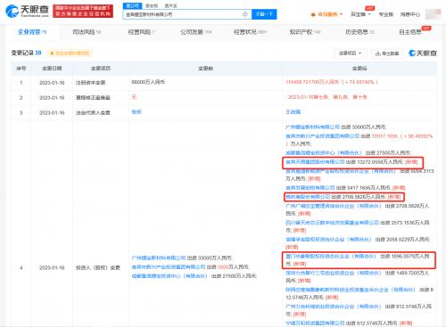Viewport: 446px width, 327px height.
Task: Click the 变更日期 column header
Action: click(52, 69)
